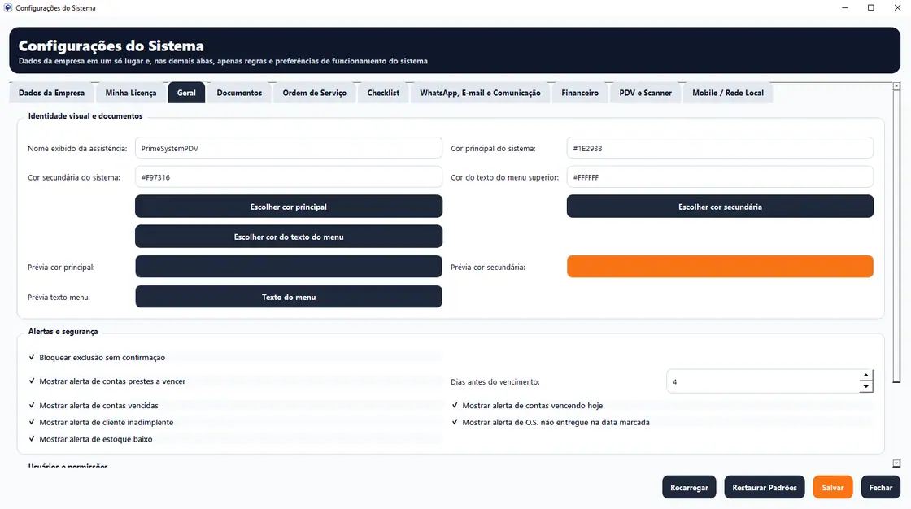This screenshot has height=509, width=911.
Task: Toggle alerta de O.S. não entregue
Action: click(551, 423)
